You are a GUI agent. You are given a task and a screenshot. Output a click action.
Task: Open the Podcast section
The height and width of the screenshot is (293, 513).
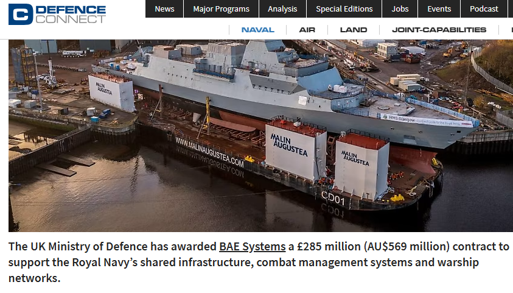pos(484,9)
